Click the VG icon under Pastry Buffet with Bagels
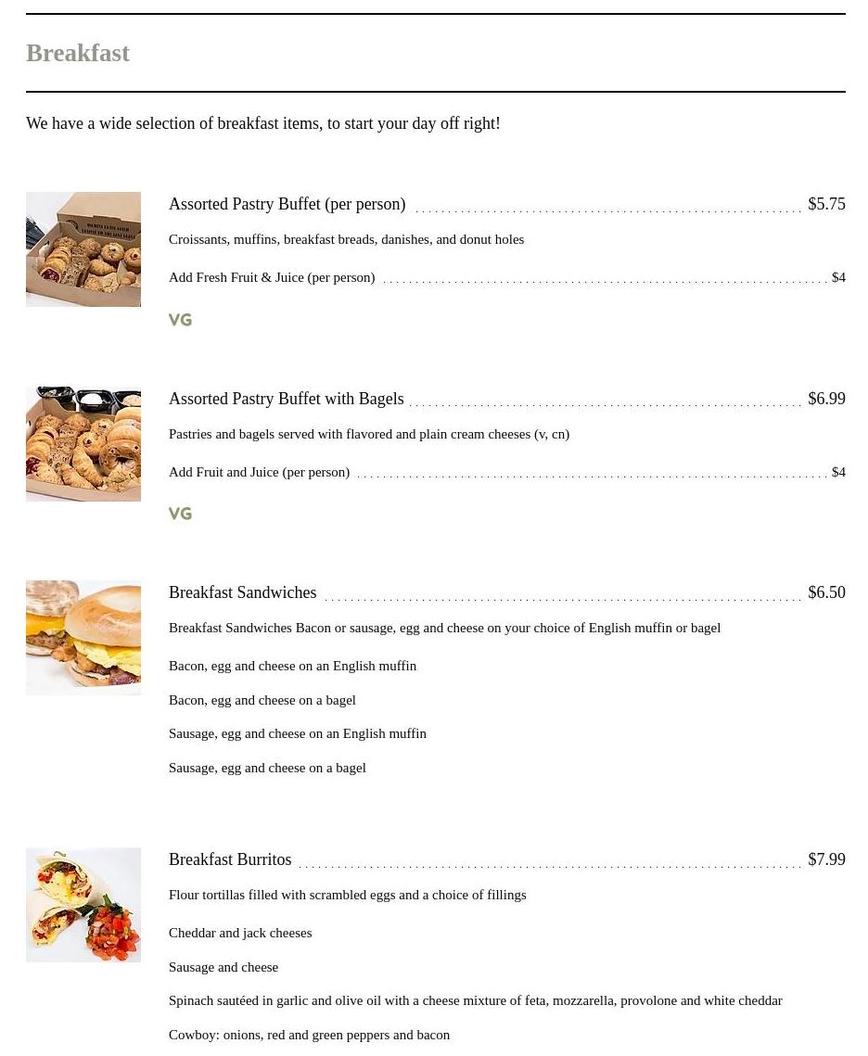 pyautogui.click(x=180, y=514)
